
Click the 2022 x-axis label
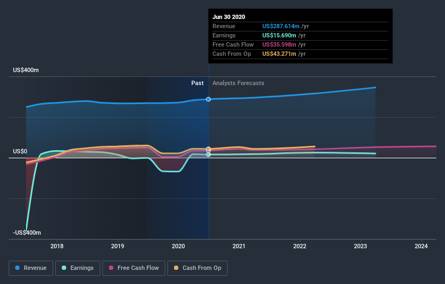[x=300, y=246]
